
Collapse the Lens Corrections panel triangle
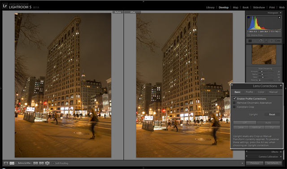(x=281, y=86)
